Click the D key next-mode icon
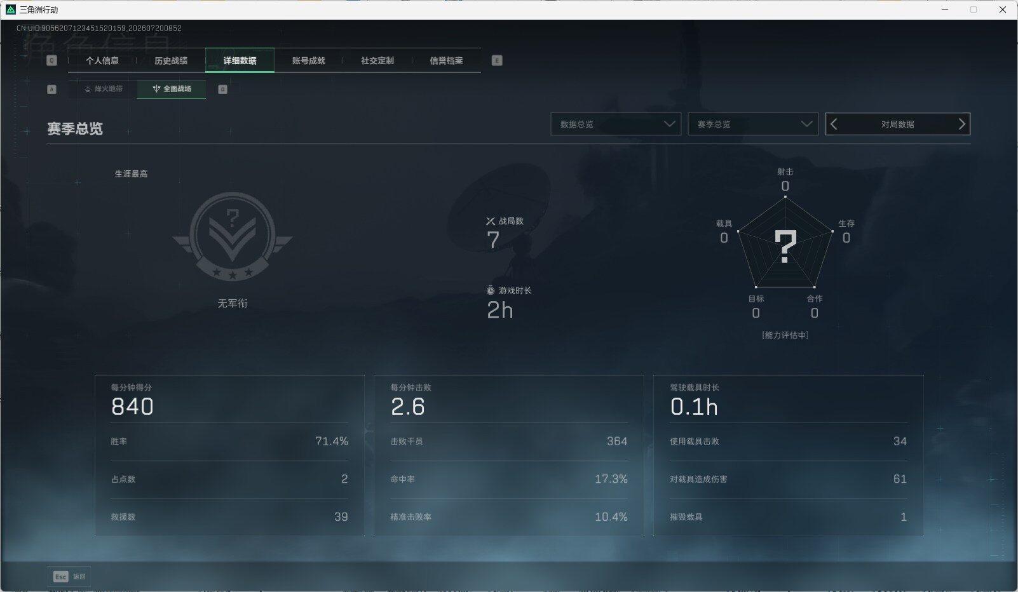This screenshot has width=1018, height=592. point(223,90)
